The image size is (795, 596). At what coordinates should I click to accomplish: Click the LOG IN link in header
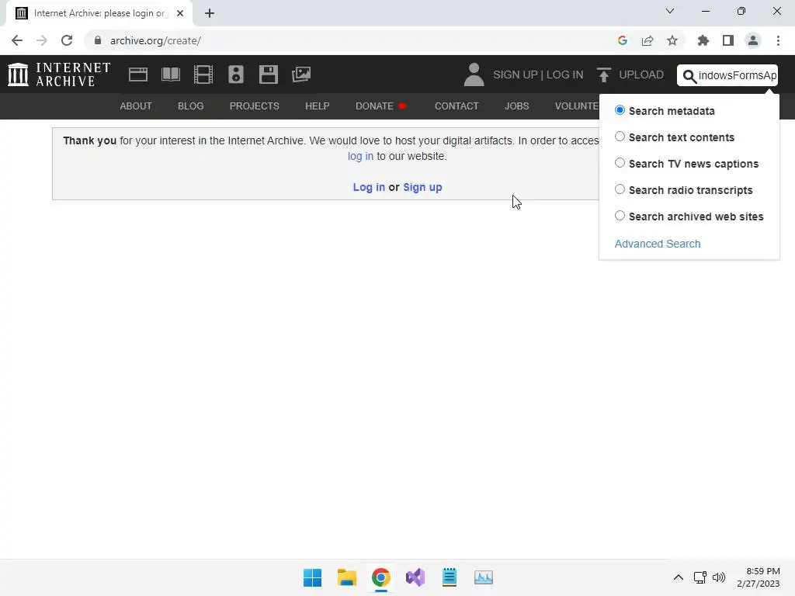pyautogui.click(x=565, y=74)
